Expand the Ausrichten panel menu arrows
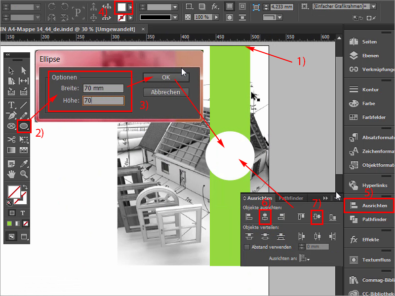This screenshot has height=296, width=395. pos(325,198)
